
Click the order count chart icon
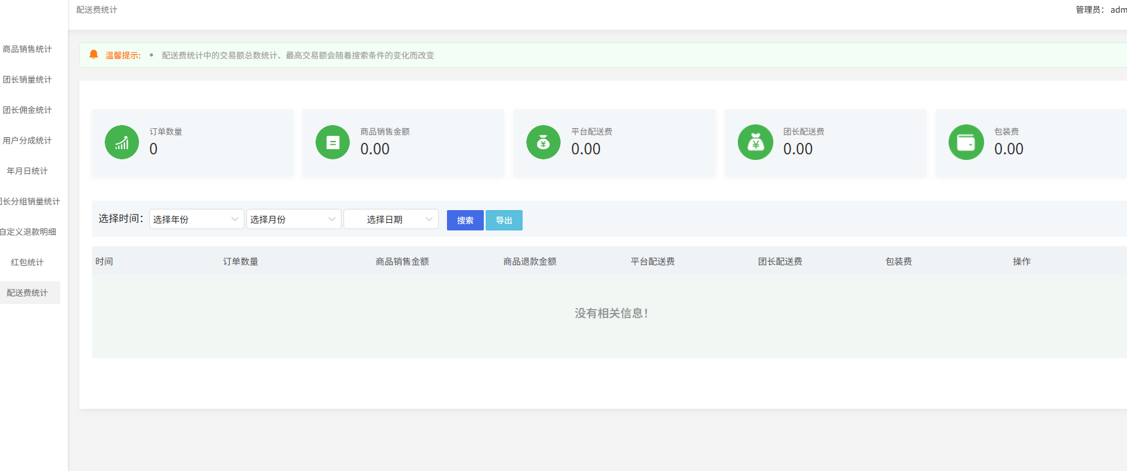[x=122, y=142]
